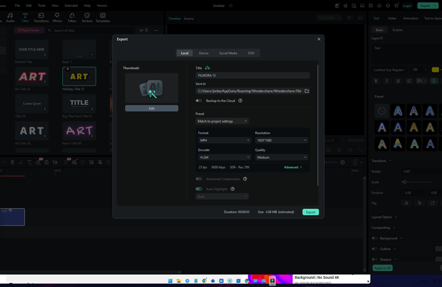Click the flip horizontal icon in Transform

point(407,203)
